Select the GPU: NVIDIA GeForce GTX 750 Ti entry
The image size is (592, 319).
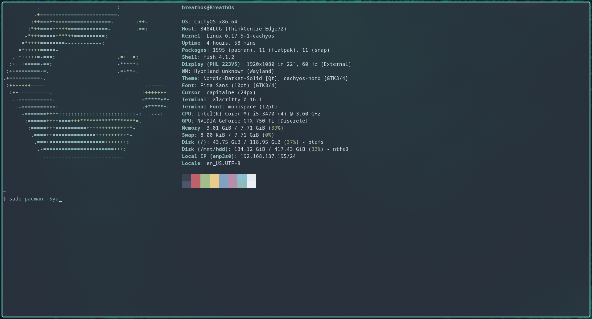pos(245,121)
